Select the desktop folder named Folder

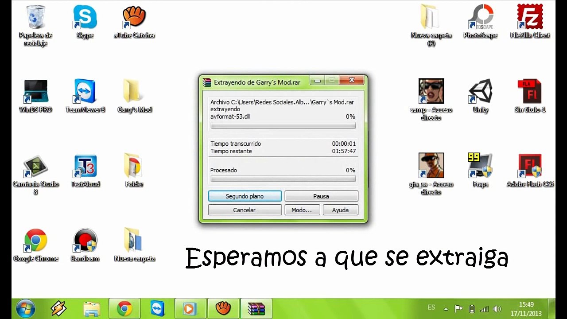tap(134, 171)
